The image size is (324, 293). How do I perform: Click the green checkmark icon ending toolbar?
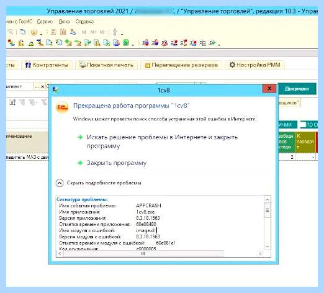pyautogui.click(x=212, y=43)
